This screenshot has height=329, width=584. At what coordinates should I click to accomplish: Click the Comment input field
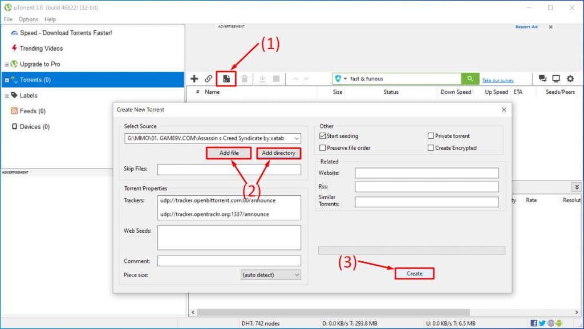[x=229, y=261]
